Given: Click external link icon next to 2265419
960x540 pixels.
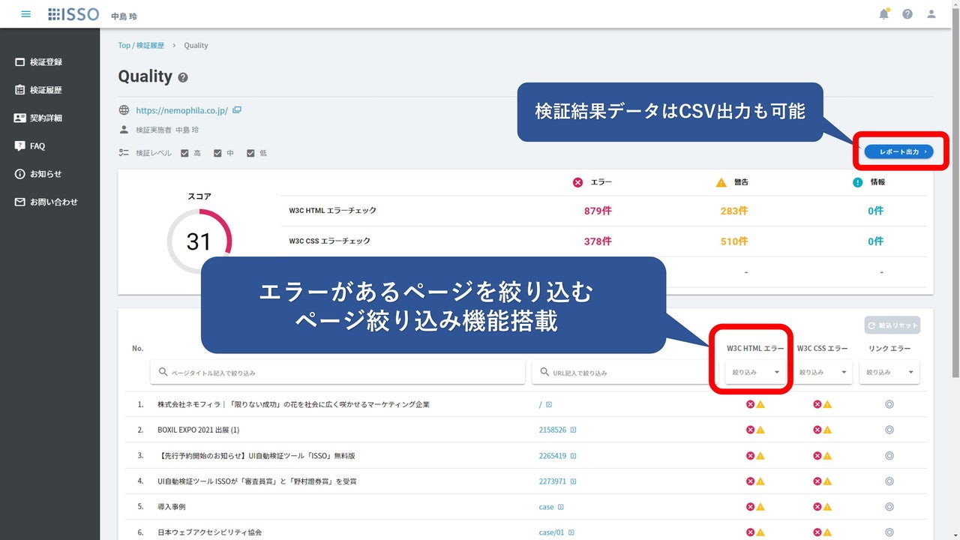Looking at the screenshot, I should coord(574,456).
